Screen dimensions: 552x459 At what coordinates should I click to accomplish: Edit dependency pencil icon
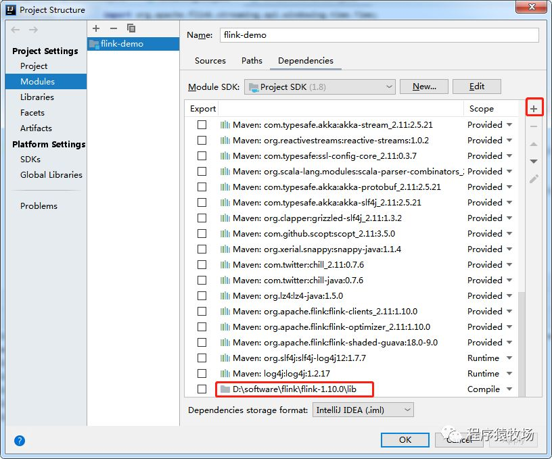point(534,179)
